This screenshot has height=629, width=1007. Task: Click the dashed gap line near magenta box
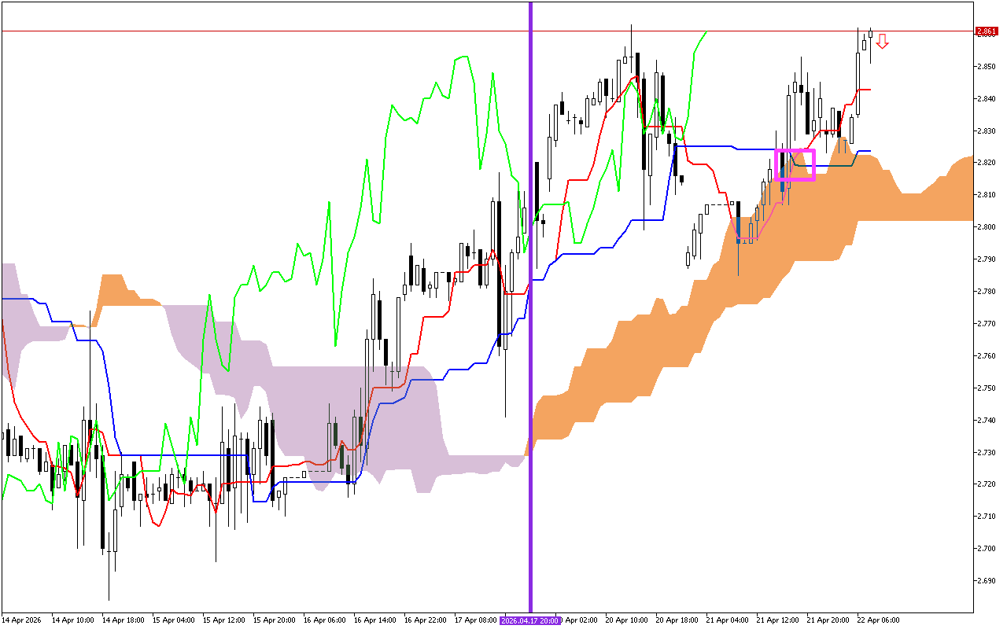click(718, 204)
